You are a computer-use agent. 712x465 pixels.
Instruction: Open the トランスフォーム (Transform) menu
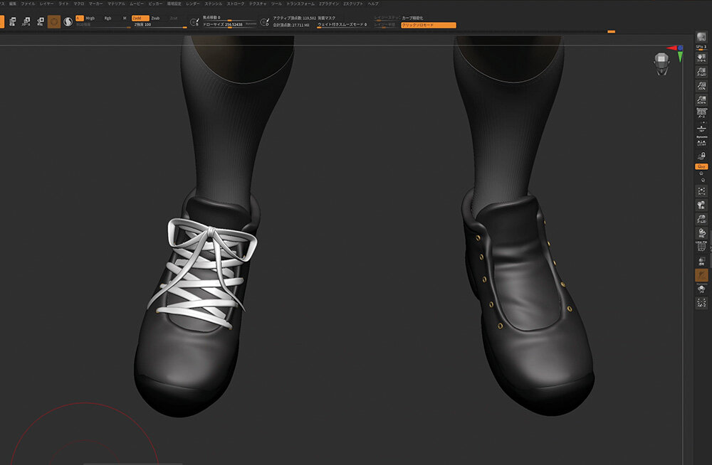tap(300, 4)
